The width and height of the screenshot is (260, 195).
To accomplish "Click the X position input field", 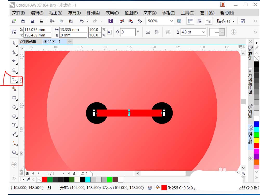I will pos(37,30).
